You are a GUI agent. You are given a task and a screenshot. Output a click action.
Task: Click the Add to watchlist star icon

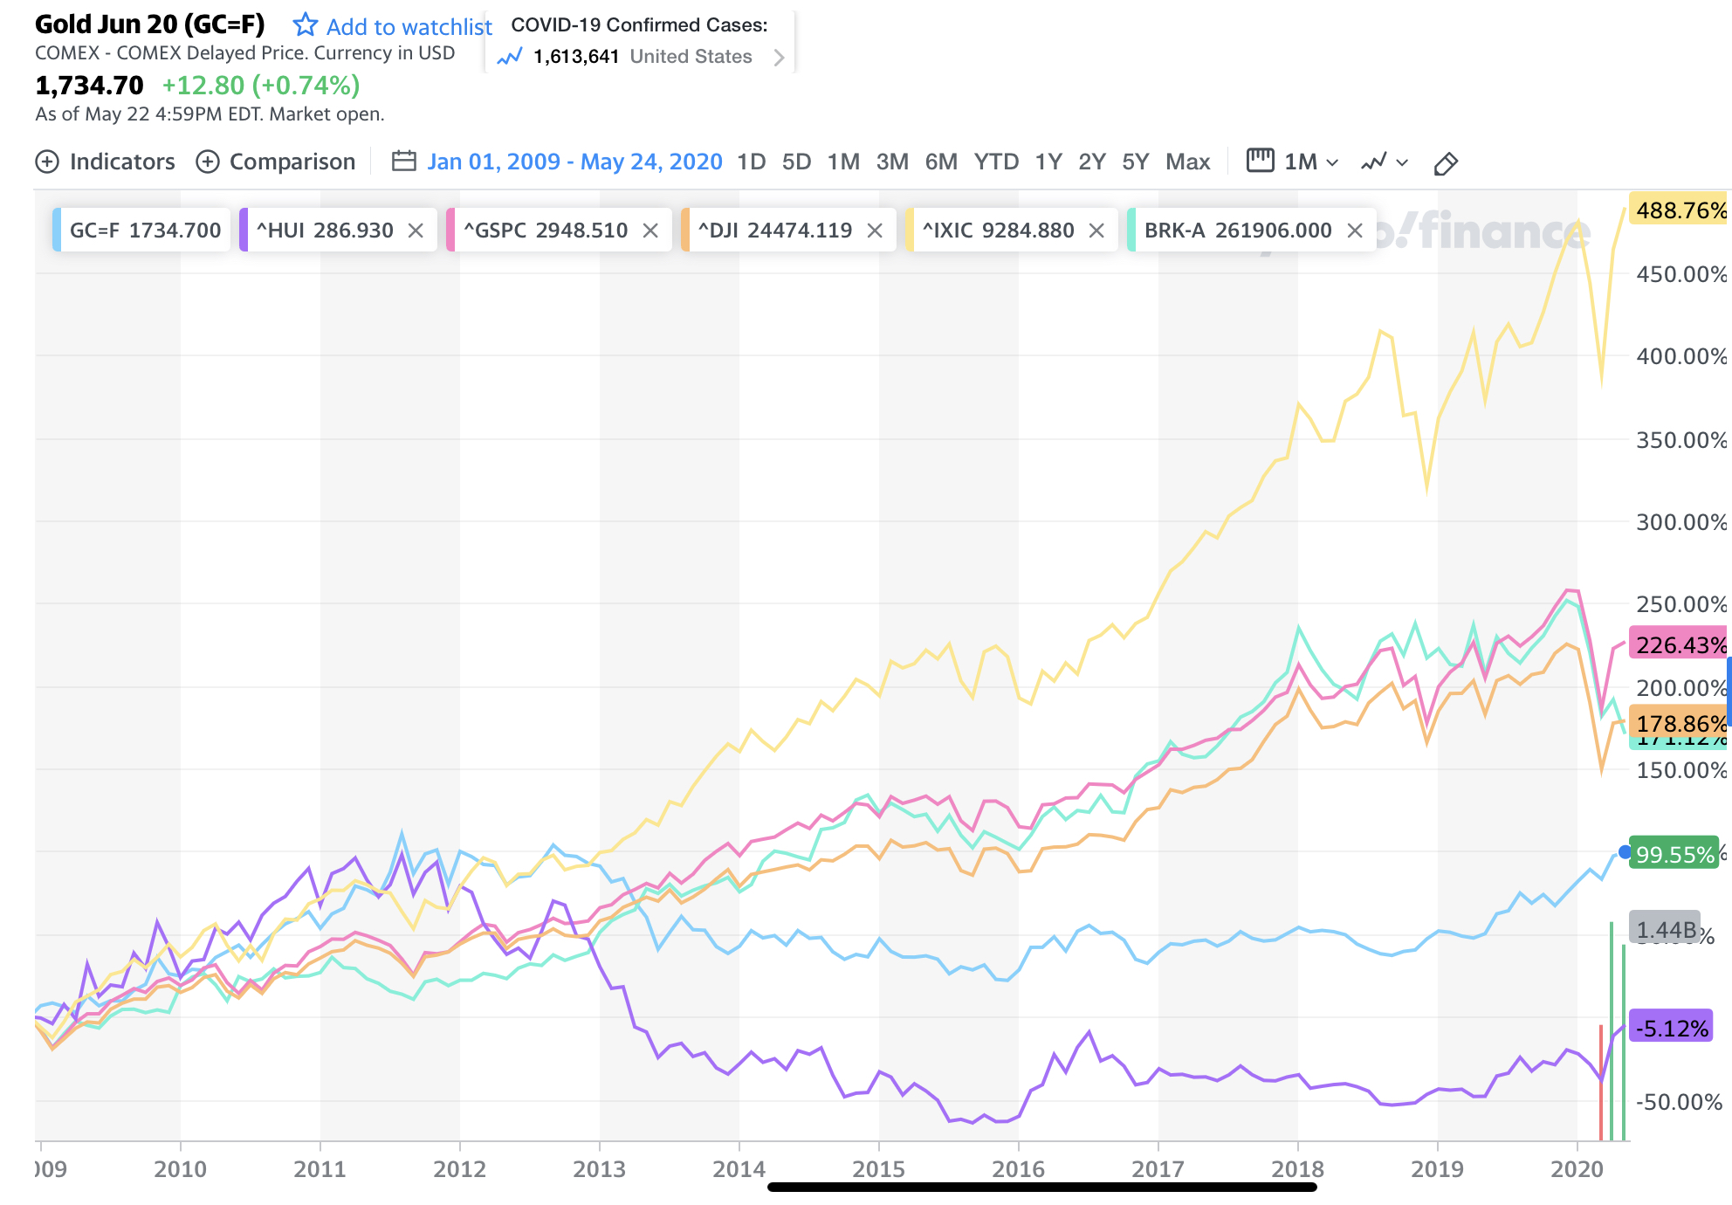(305, 25)
